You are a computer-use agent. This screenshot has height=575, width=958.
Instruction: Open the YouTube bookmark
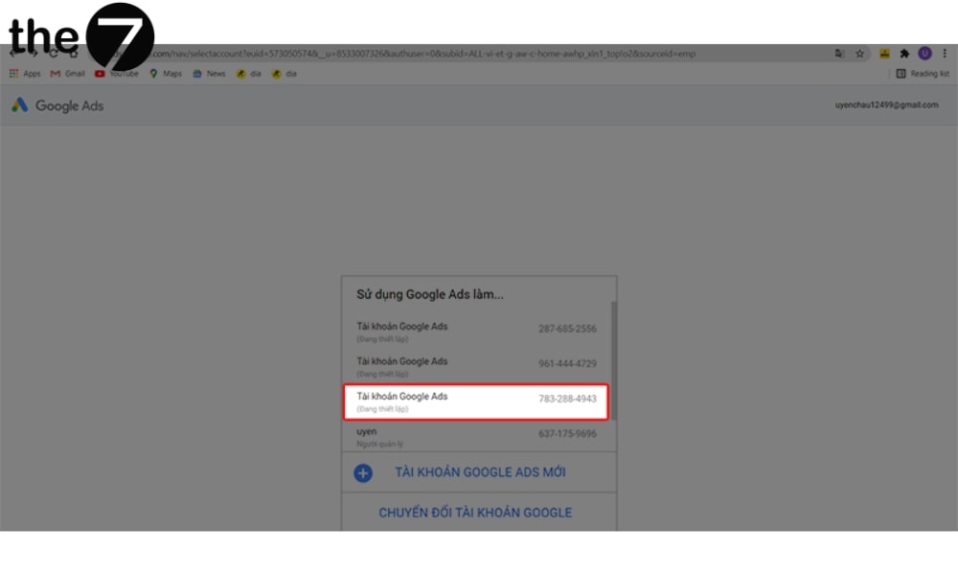pyautogui.click(x=115, y=74)
